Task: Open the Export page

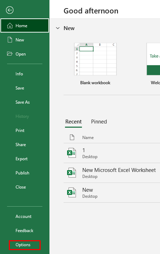Action: click(x=21, y=159)
